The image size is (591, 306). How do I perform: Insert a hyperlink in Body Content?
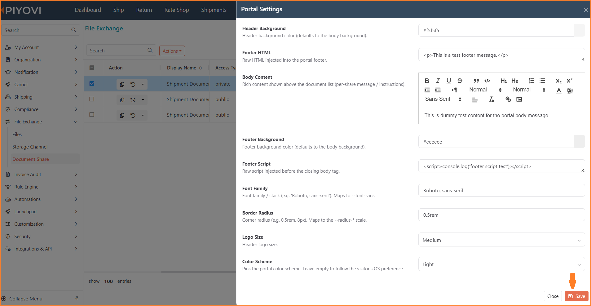[508, 99]
